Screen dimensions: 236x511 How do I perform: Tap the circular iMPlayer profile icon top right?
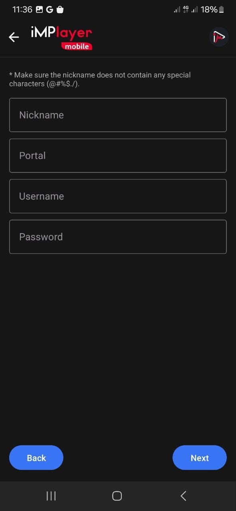click(219, 36)
